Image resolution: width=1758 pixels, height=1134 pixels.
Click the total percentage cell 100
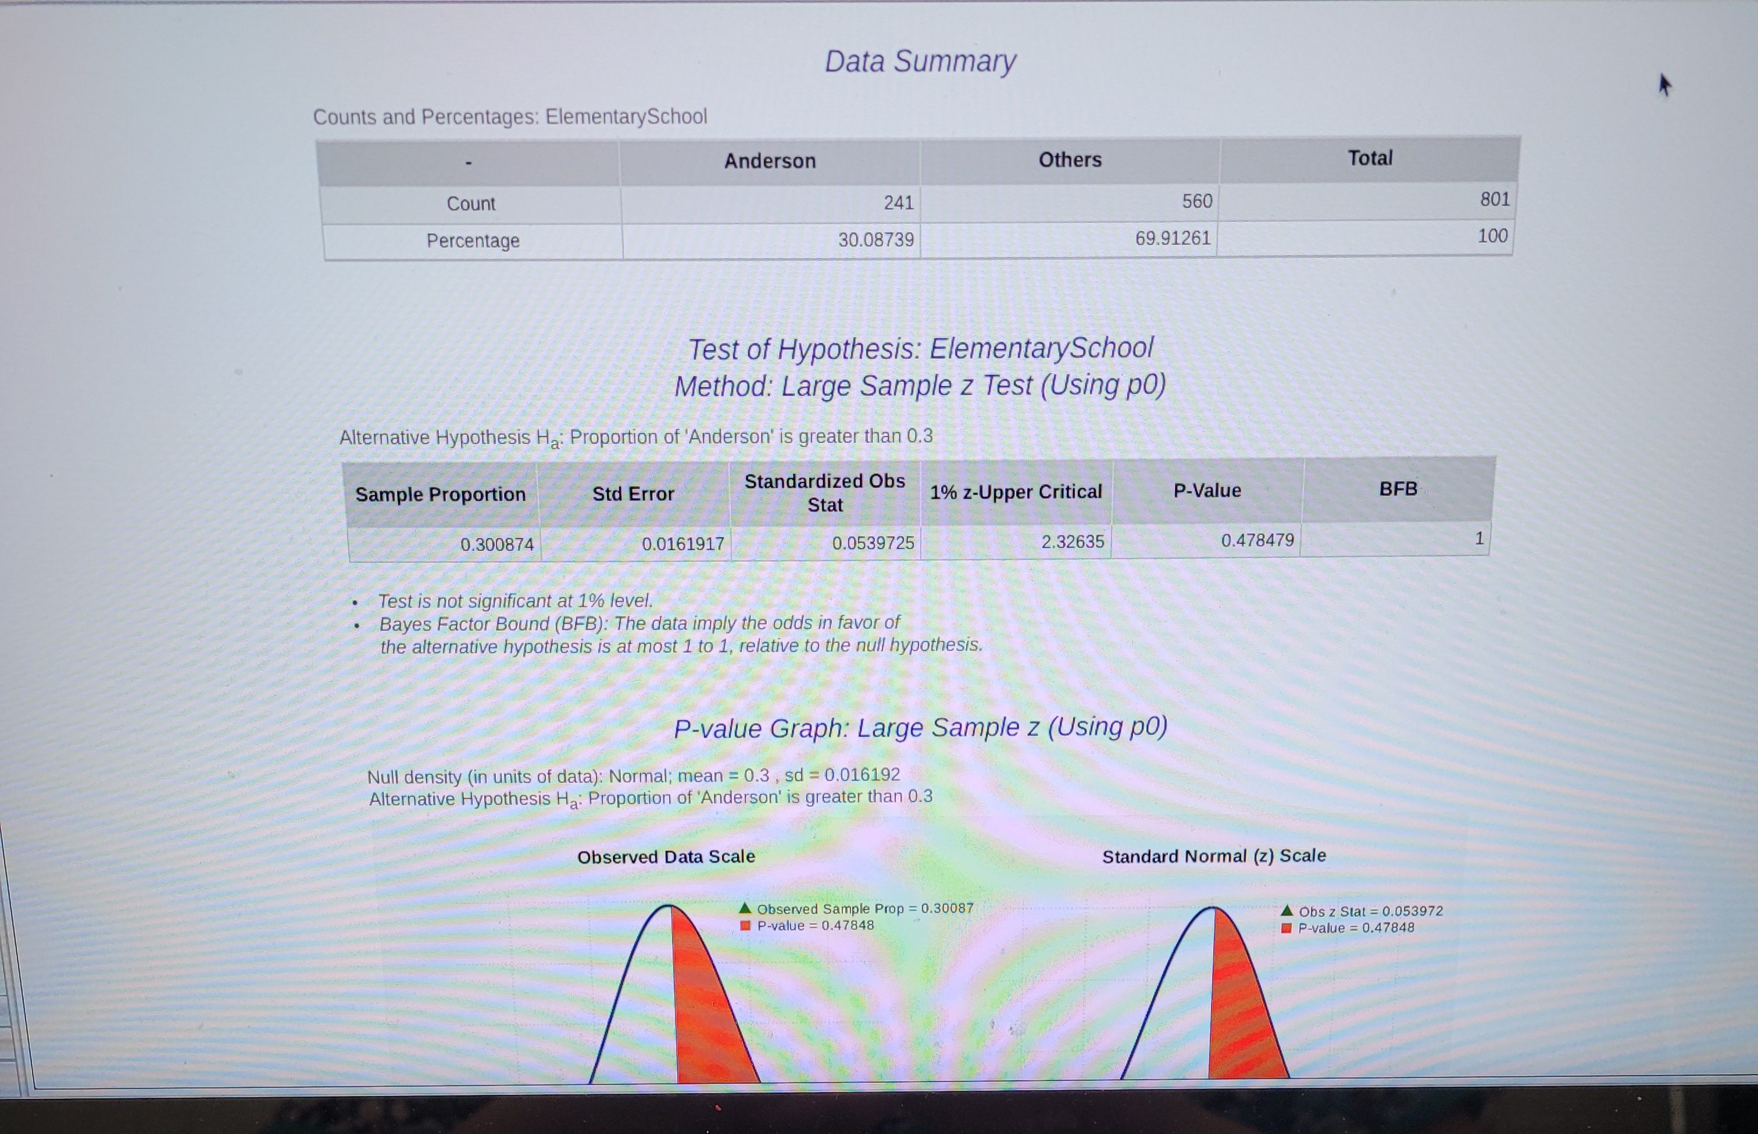click(1493, 235)
